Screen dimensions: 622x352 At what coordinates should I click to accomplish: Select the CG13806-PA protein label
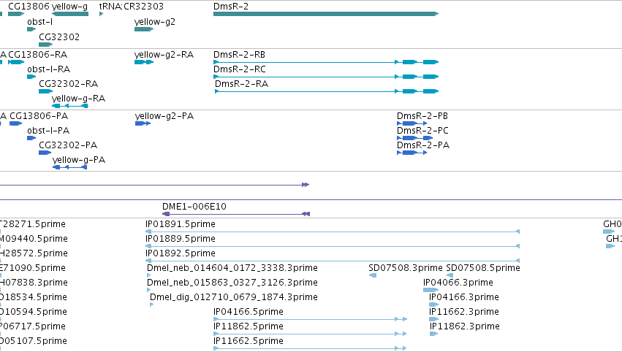[39, 116]
